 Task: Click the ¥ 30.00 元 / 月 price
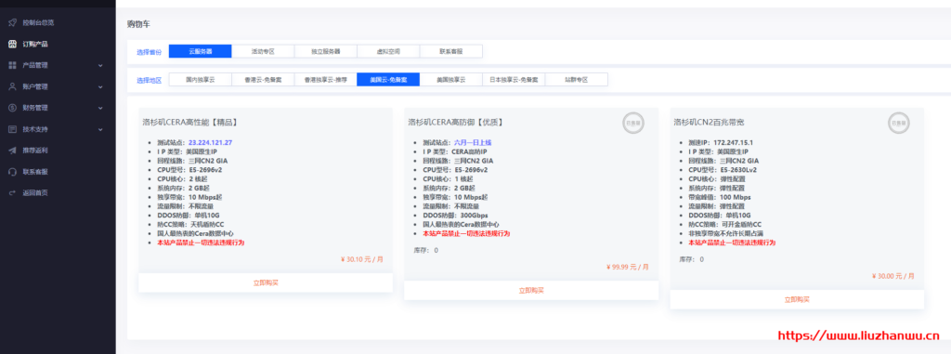click(893, 276)
